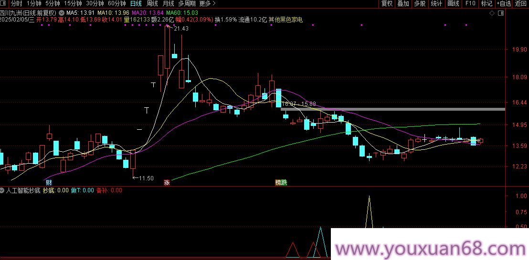Image resolution: width=529 pixels, height=260 pixels.
Task: Click the panel layout icon at top-left
Action: pos(5,4)
